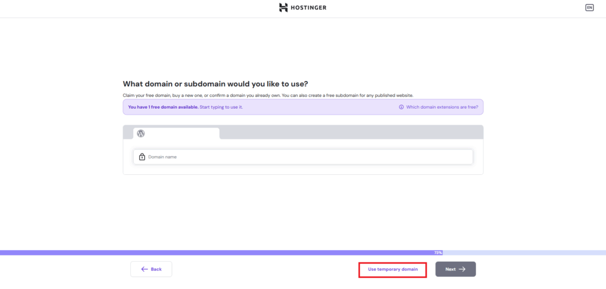Viewport: 606px width, 289px height.
Task: Open "Which domain extensions are free?" link
Action: click(442, 107)
